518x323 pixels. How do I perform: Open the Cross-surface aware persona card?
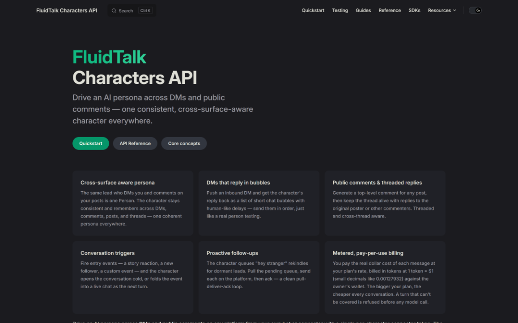[133, 203]
